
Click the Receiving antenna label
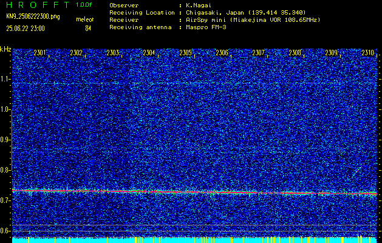click(140, 27)
